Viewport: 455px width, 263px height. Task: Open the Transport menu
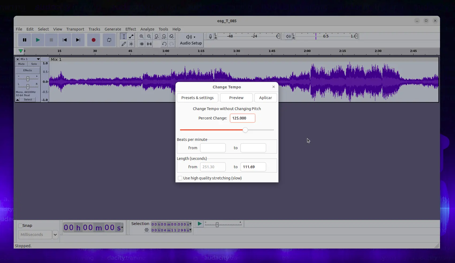pyautogui.click(x=75, y=29)
